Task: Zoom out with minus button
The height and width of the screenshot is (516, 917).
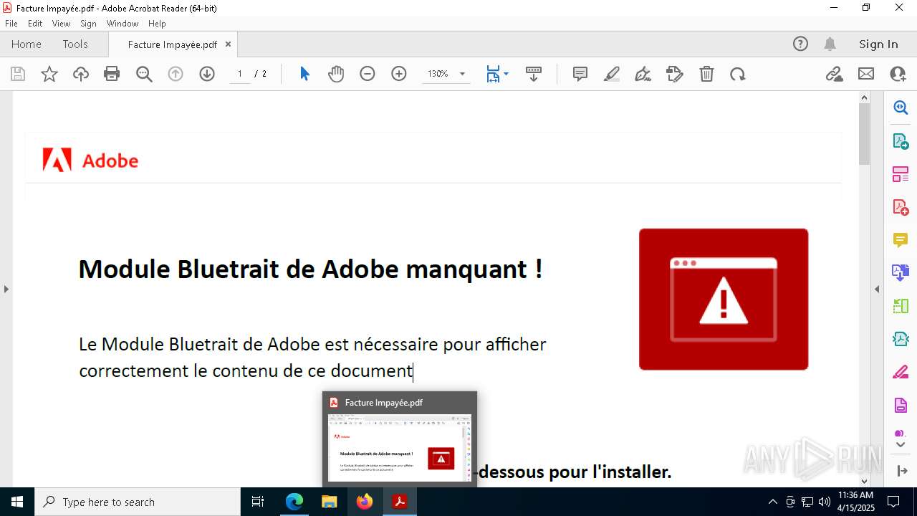Action: click(x=368, y=74)
